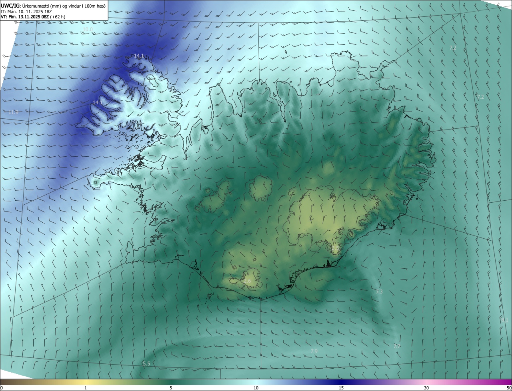Click the "11.9" value label on the map
The width and height of the screenshot is (512, 391).
[x=13, y=112]
